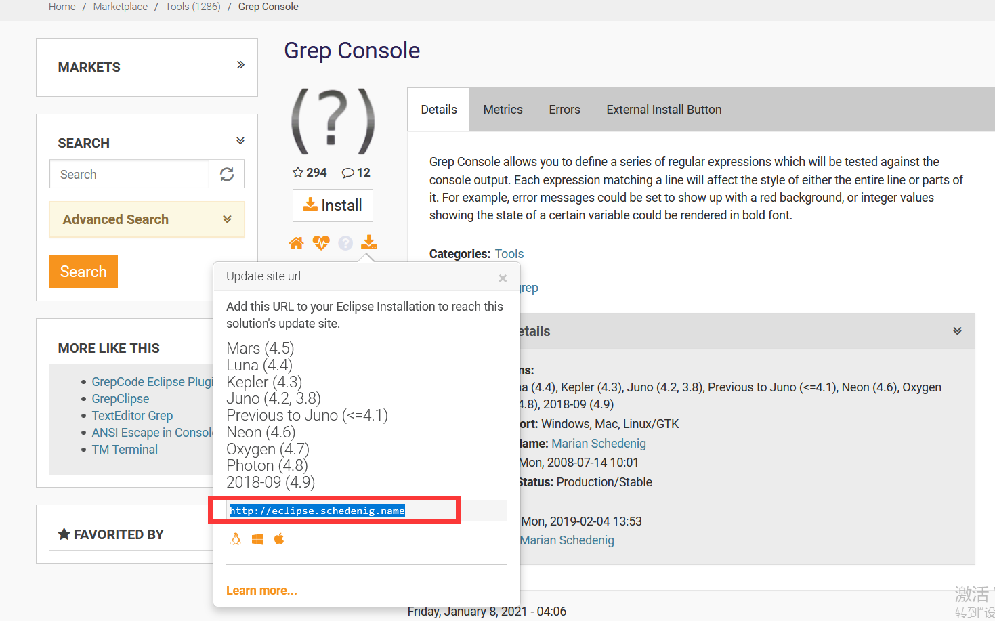Screen dimensions: 995x621
Task: Close the Update site url popup with the X
Action: [503, 278]
